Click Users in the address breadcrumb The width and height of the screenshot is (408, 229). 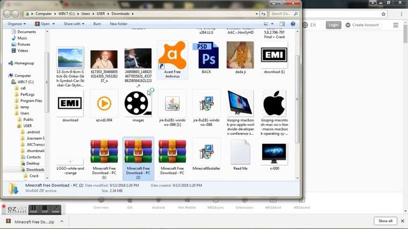point(85,13)
